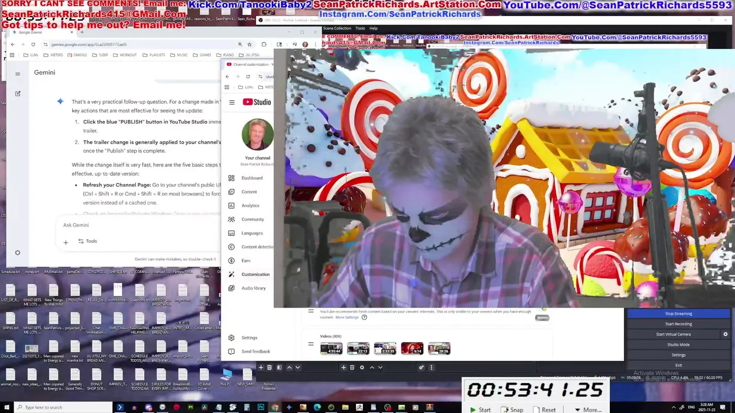The image size is (735, 413).
Task: Open OBS Help menu
Action: (x=373, y=28)
